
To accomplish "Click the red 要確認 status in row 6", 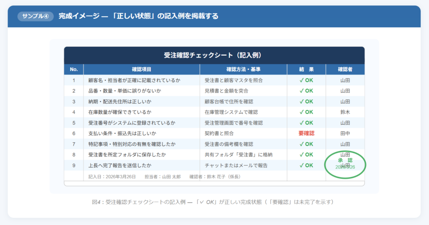I will click(x=306, y=133).
